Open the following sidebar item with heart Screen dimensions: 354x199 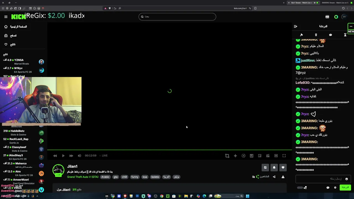[x=10, y=44]
